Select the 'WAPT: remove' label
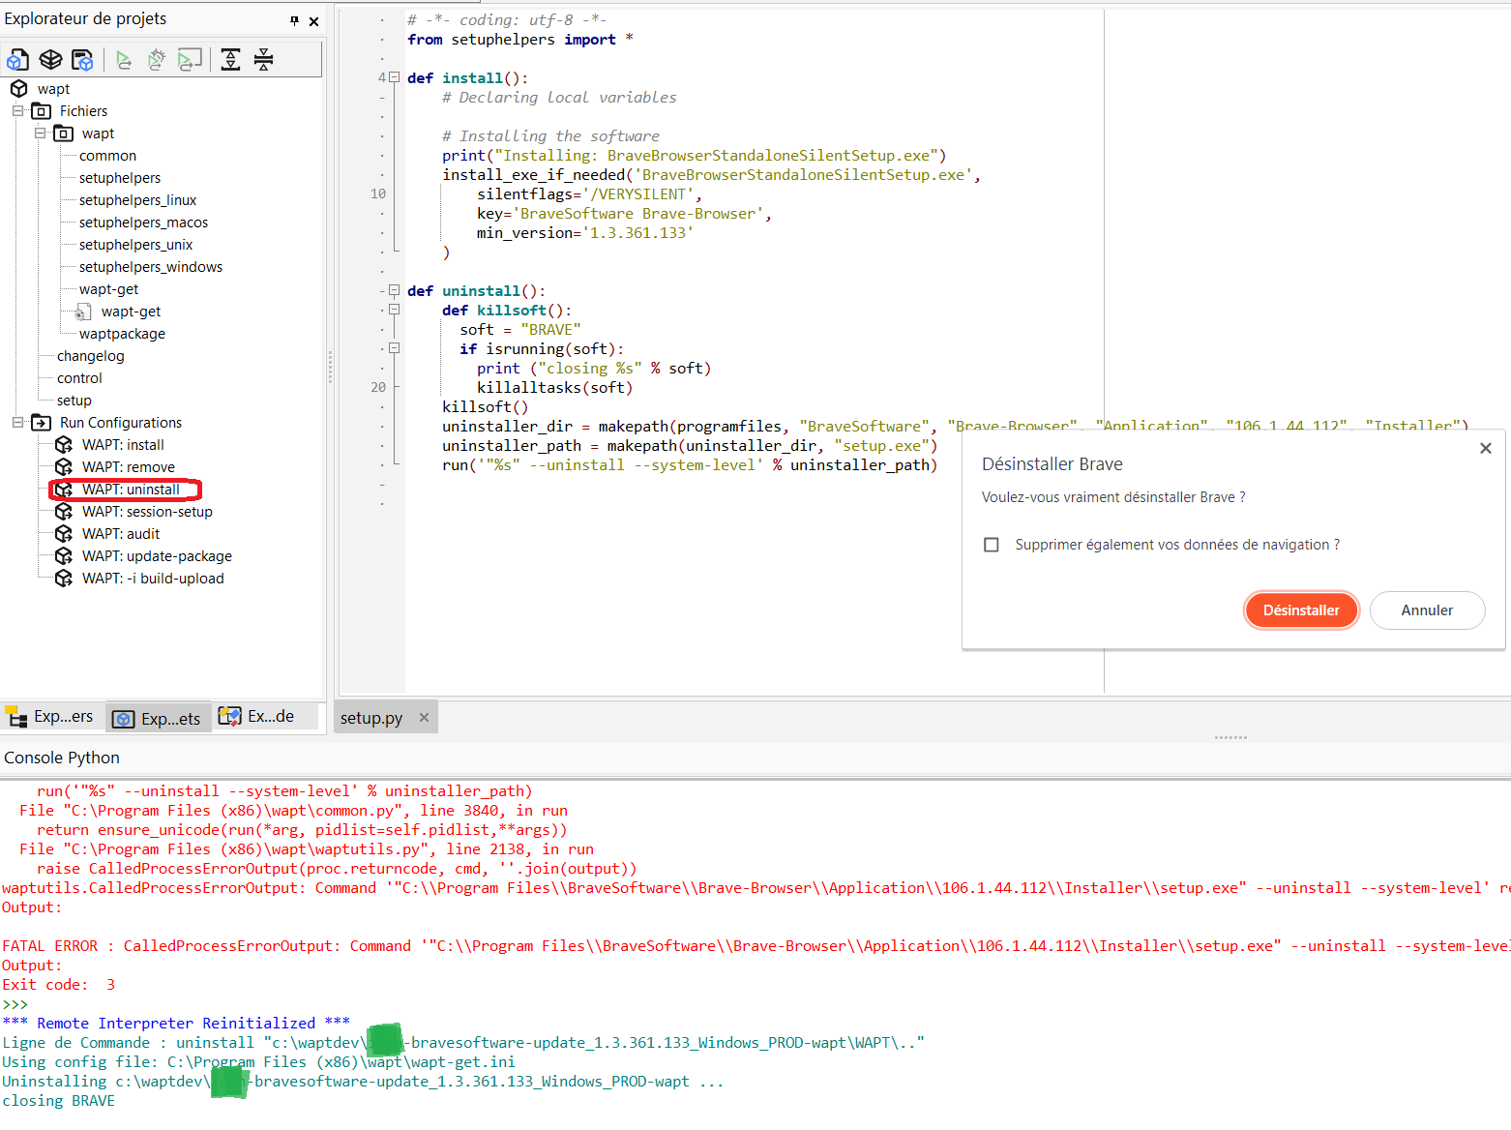This screenshot has height=1130, width=1511. [129, 467]
